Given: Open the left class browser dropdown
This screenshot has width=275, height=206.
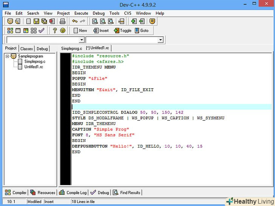Looking at the screenshot, I should (81, 40).
